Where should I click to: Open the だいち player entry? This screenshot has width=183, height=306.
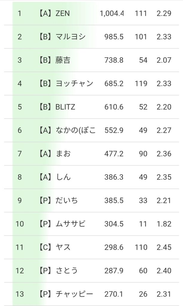click(x=67, y=200)
